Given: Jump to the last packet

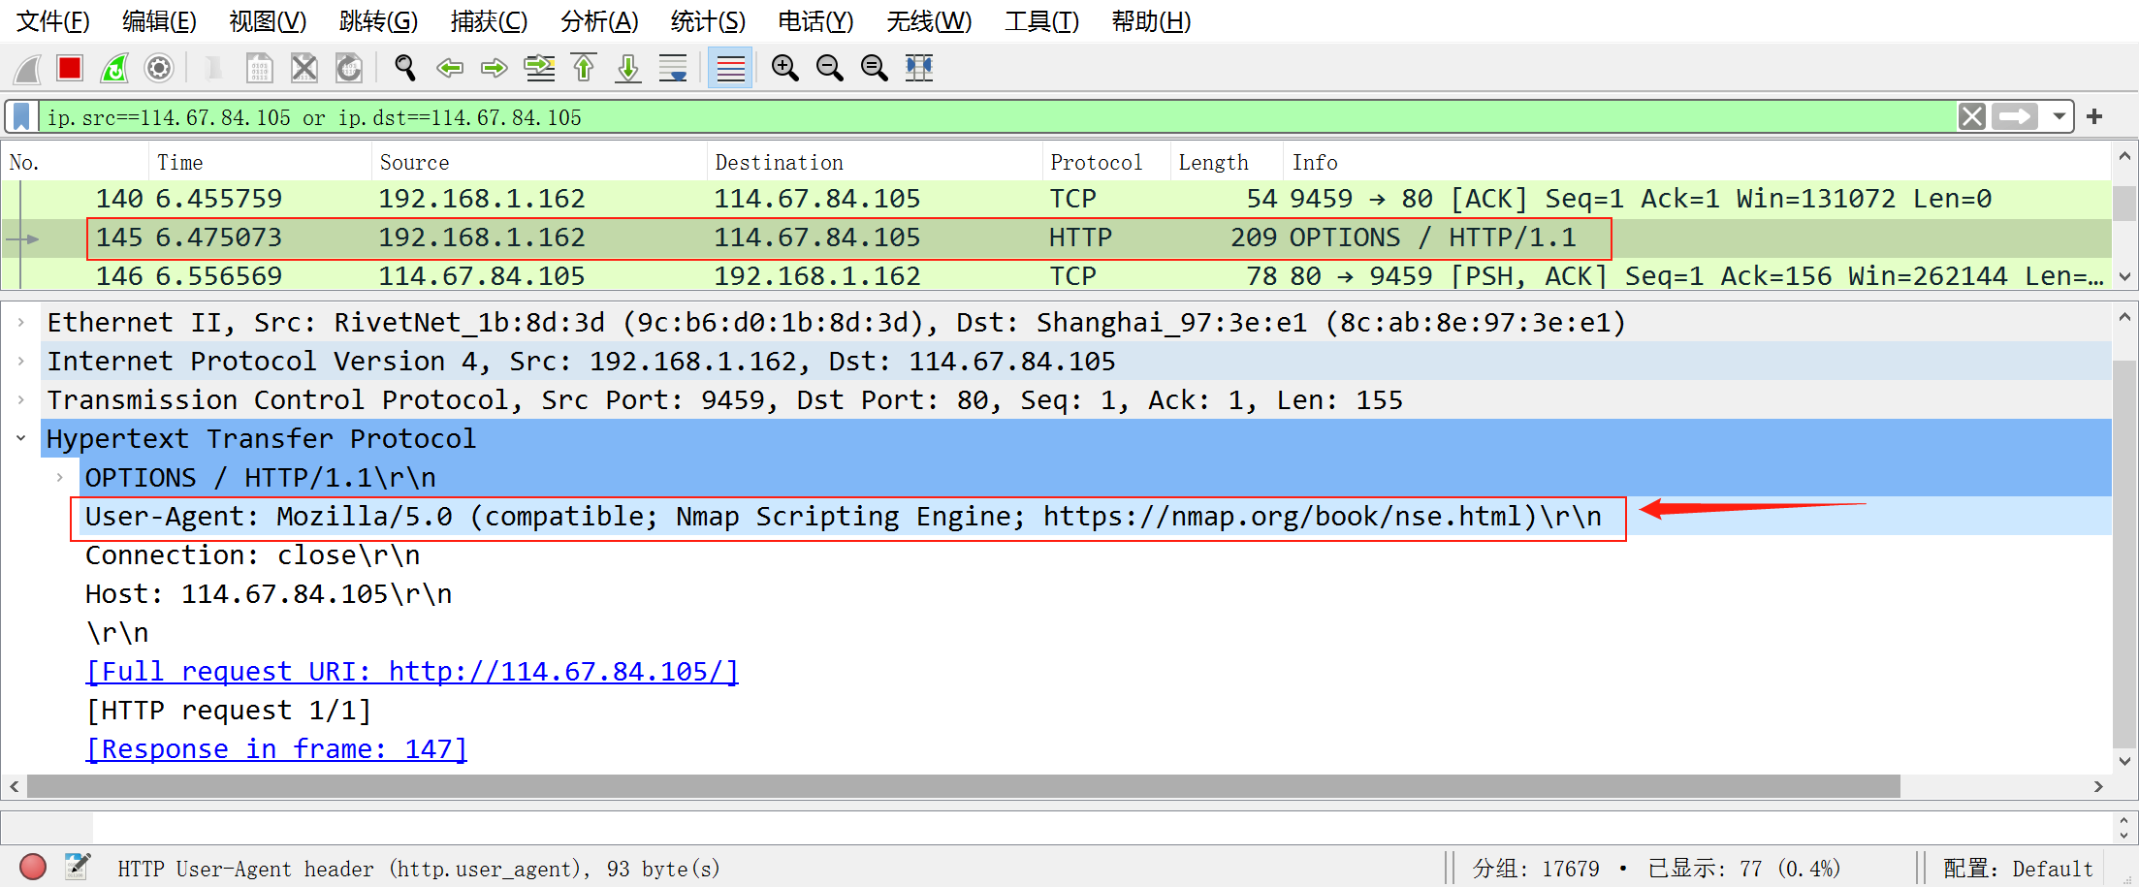Looking at the screenshot, I should [627, 68].
